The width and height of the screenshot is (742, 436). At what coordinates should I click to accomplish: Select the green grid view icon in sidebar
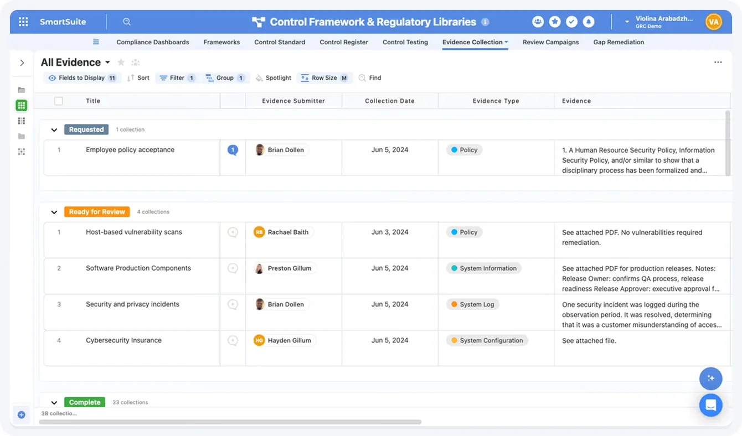coord(22,105)
